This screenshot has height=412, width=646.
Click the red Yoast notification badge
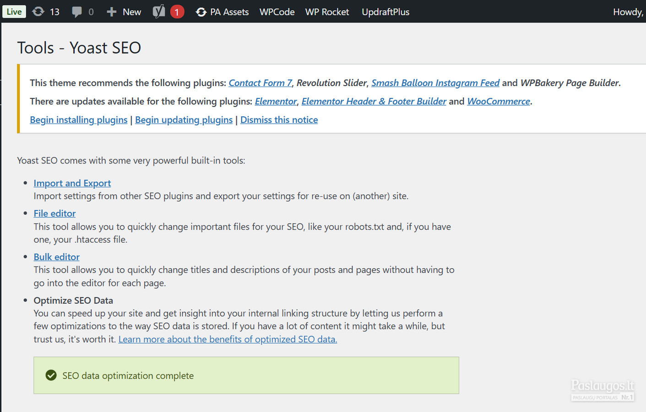coord(177,12)
